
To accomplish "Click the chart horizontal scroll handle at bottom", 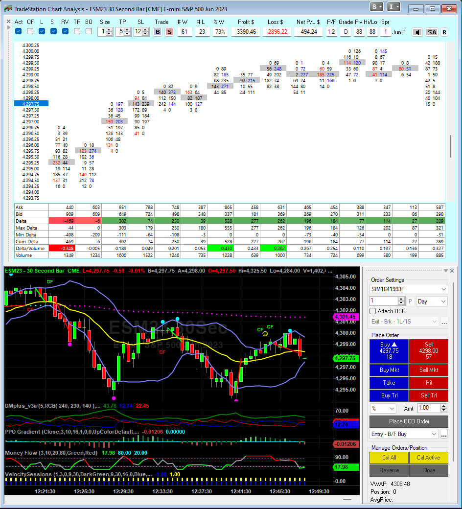I will pyautogui.click(x=346, y=500).
